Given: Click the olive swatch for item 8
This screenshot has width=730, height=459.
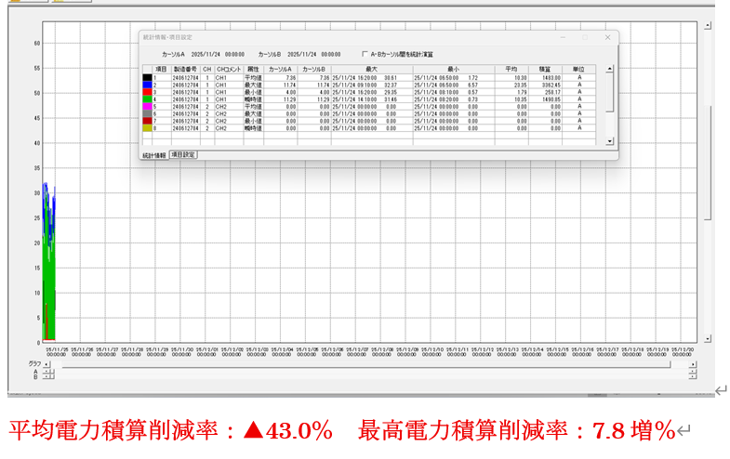Looking at the screenshot, I should click(x=146, y=128).
